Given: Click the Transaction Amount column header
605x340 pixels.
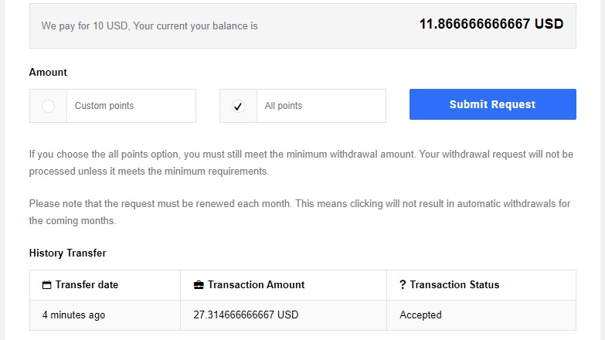Looking at the screenshot, I should point(284,285).
